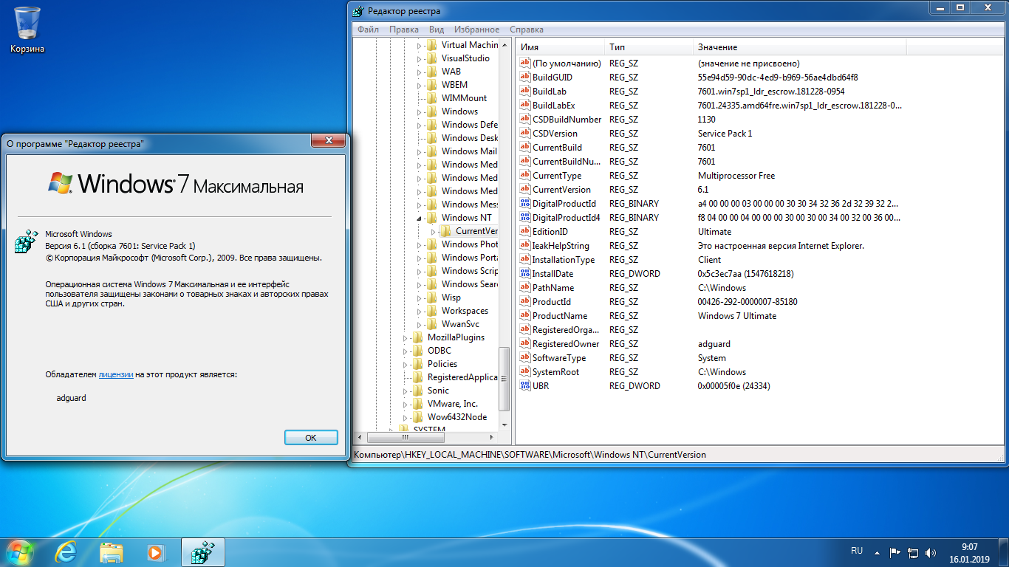Click the RegisteredOwner string value icon

pos(525,344)
